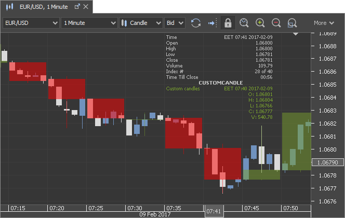Open the EUR/USD instrument dropdown
345x218 pixels.
tap(31, 23)
